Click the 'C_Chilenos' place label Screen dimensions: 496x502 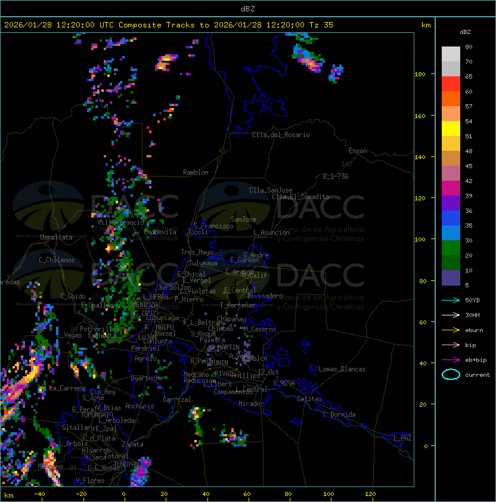57,260
